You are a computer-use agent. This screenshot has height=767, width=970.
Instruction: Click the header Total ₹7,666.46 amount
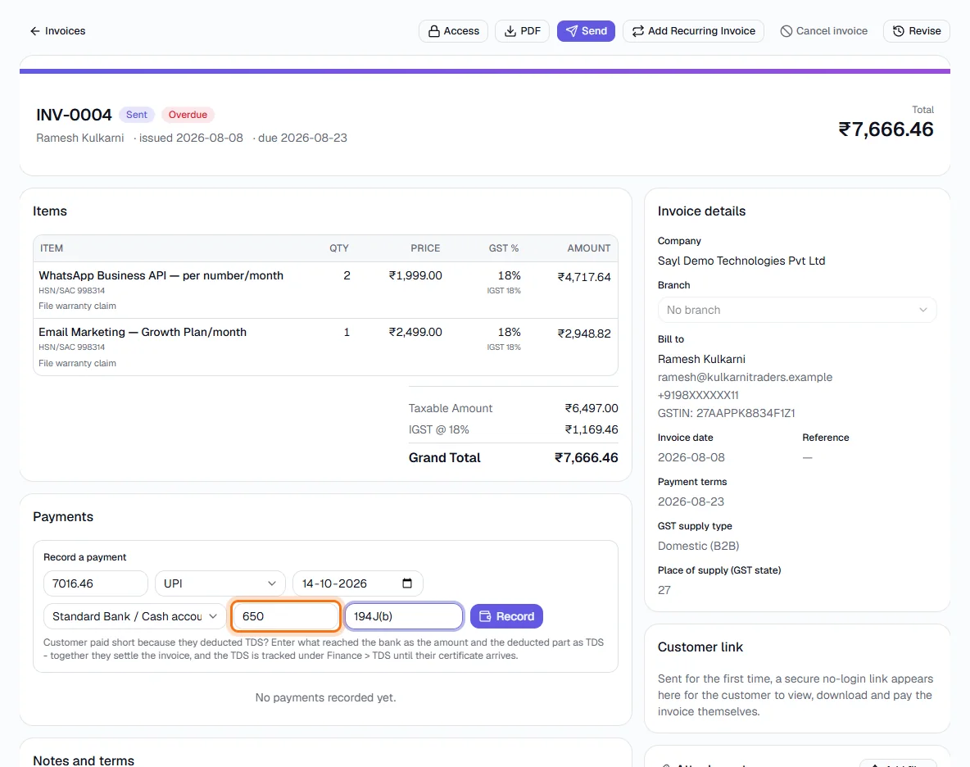pos(886,129)
